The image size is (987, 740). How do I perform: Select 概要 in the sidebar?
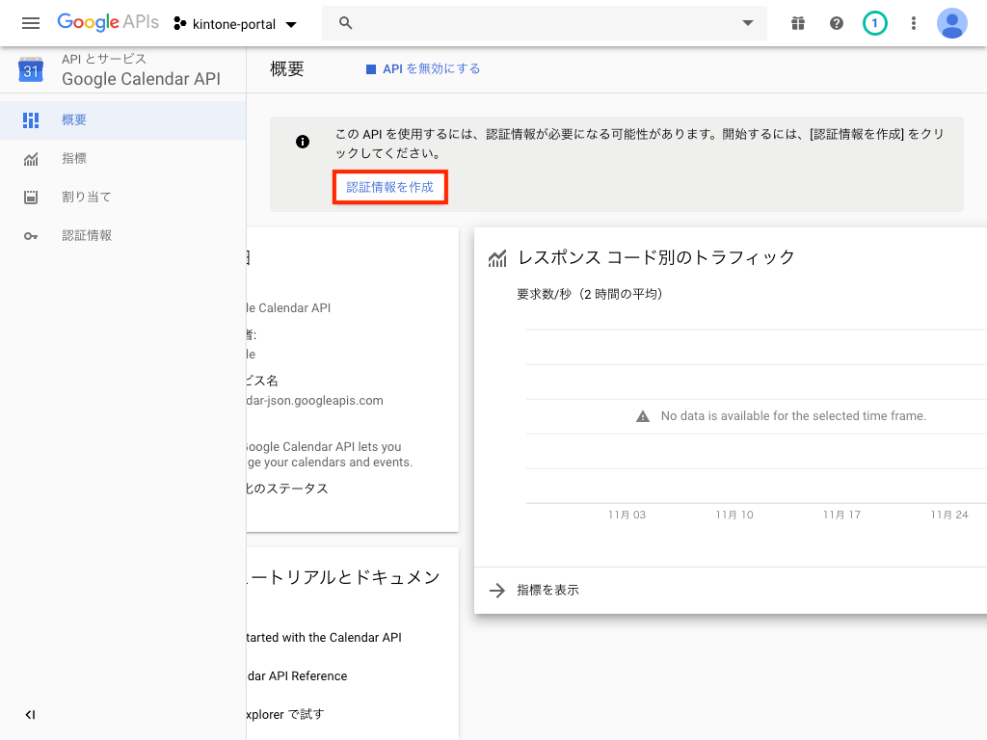click(x=74, y=120)
